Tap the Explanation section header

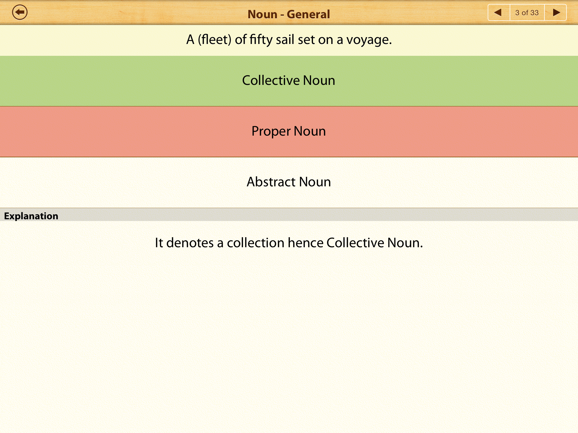pyautogui.click(x=31, y=216)
